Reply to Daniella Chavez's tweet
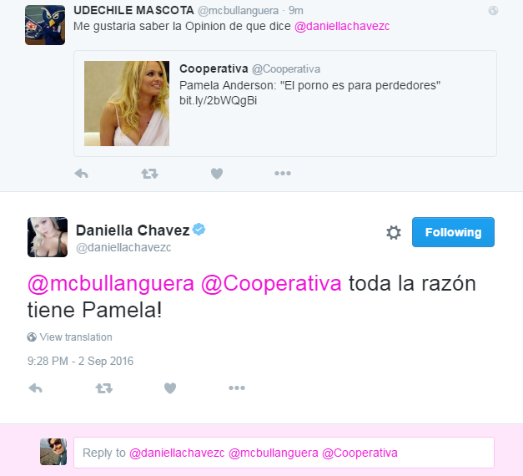The image size is (523, 476). click(x=36, y=387)
